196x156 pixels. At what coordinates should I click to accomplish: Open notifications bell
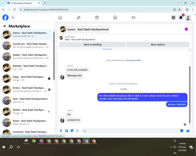click(x=181, y=18)
